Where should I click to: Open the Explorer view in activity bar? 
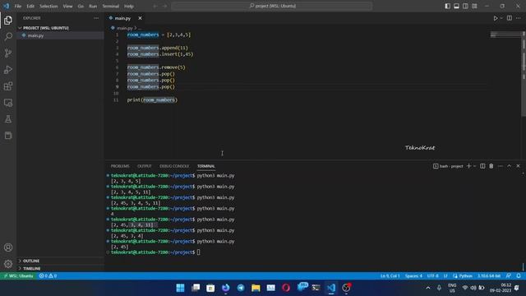pos(8,21)
